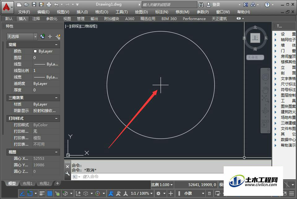The width and height of the screenshot is (297, 199).
Task: Expand the 轴网柱子 tree item
Action: [276, 40]
